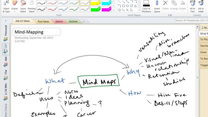
Task: Select the thin red pen
Action: point(53,3)
